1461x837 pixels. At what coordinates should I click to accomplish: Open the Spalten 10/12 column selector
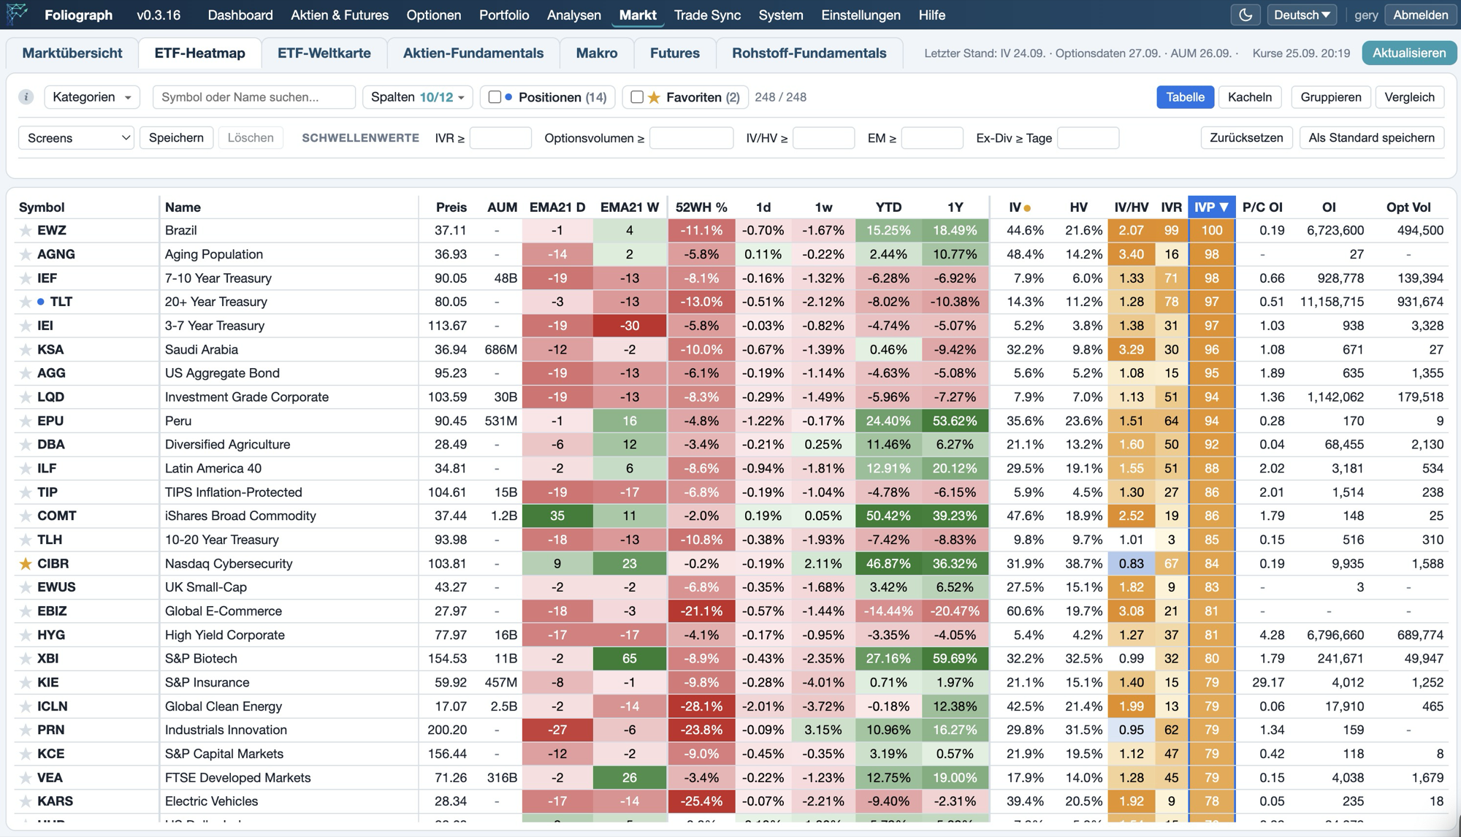pos(418,97)
